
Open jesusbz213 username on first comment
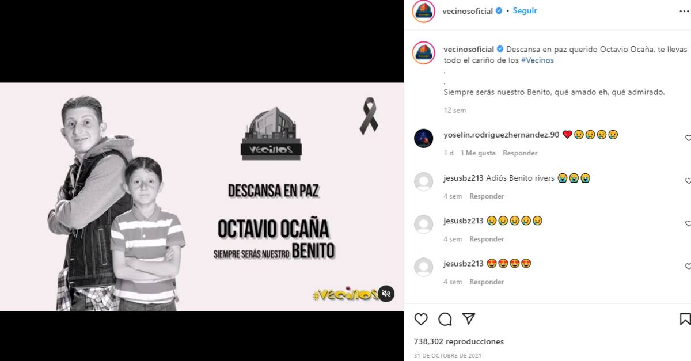coord(464,178)
